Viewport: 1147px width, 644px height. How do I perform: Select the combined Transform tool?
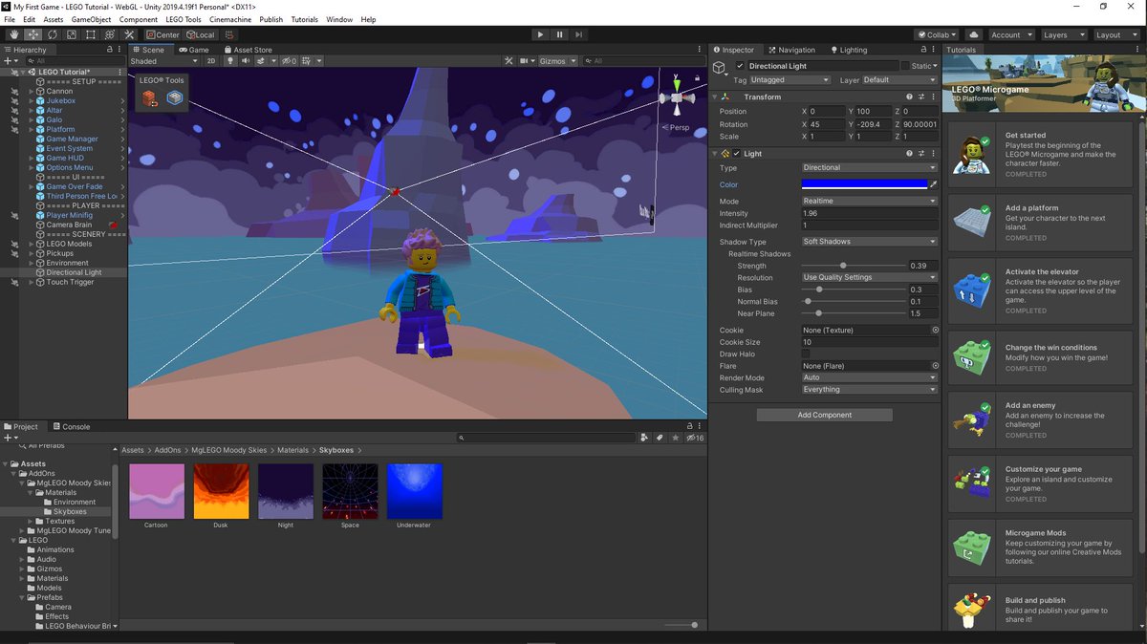coord(109,34)
